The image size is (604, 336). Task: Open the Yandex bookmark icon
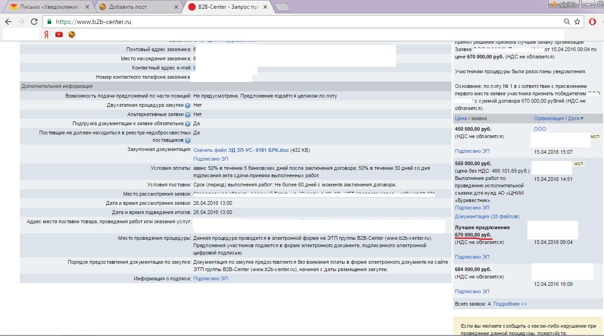tap(46, 35)
